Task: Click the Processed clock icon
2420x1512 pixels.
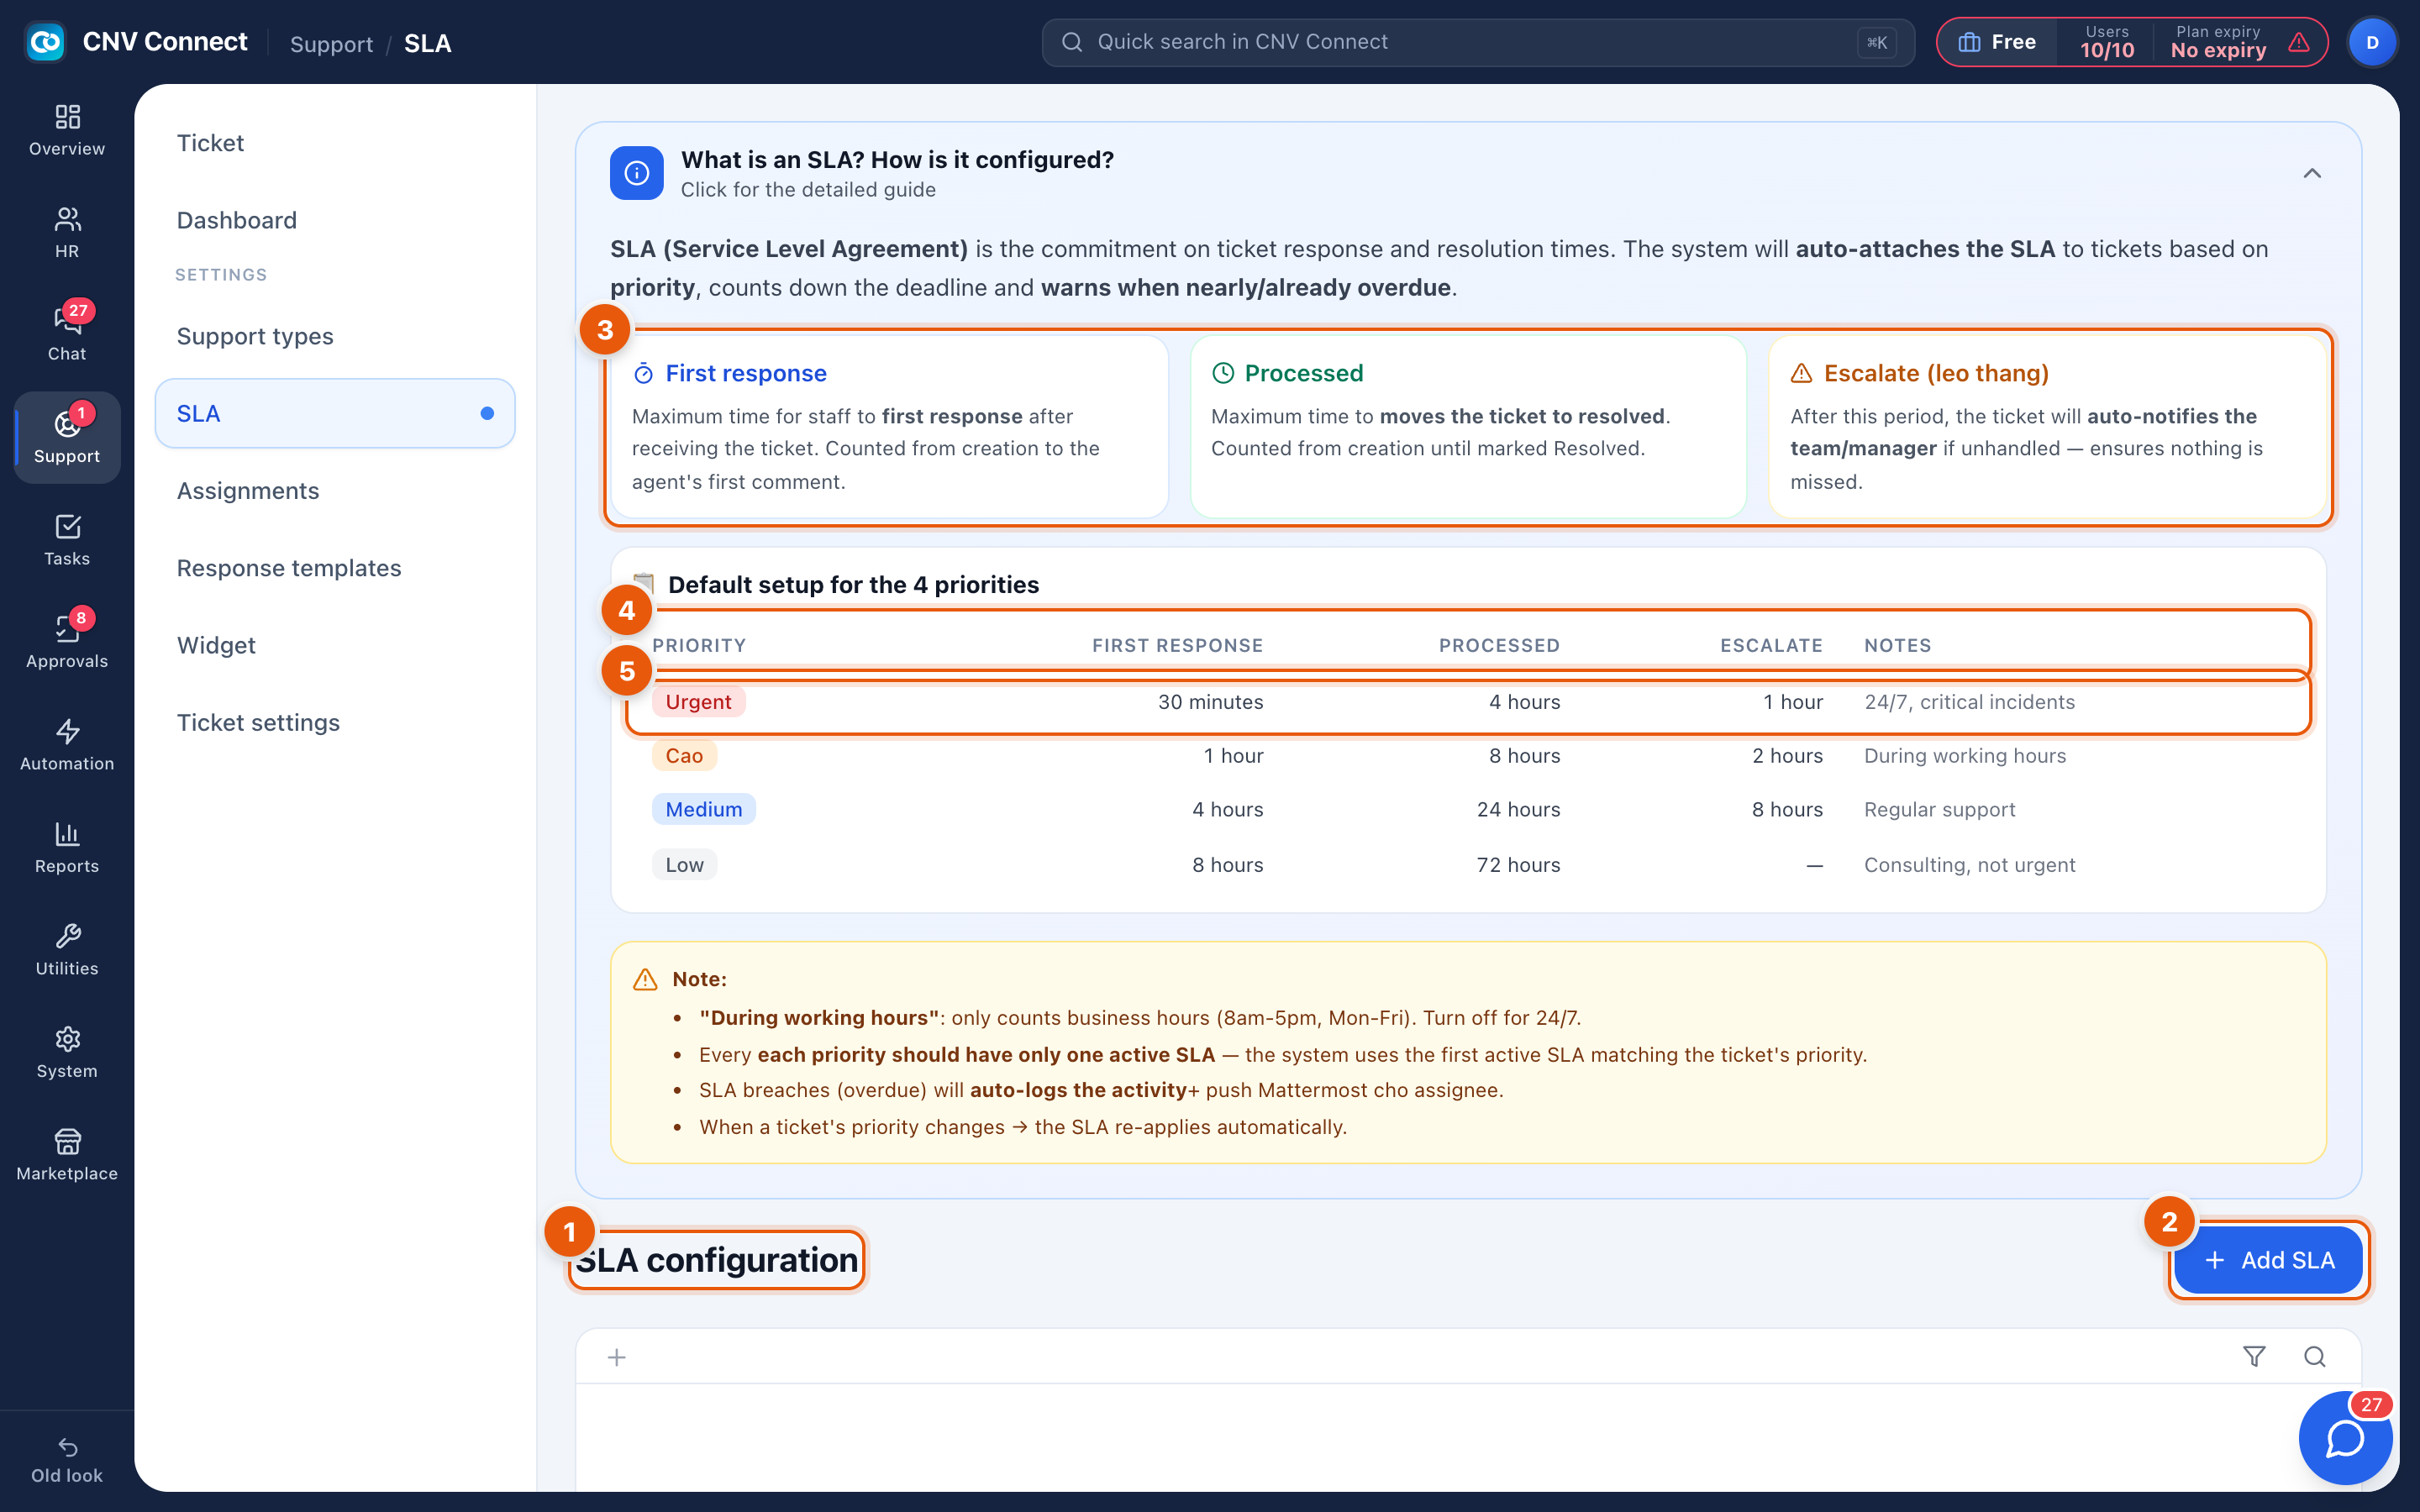Action: pos(1223,373)
